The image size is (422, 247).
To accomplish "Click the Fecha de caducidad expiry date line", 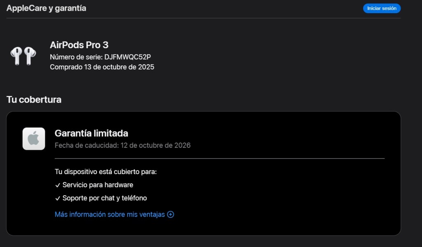I will click(122, 145).
